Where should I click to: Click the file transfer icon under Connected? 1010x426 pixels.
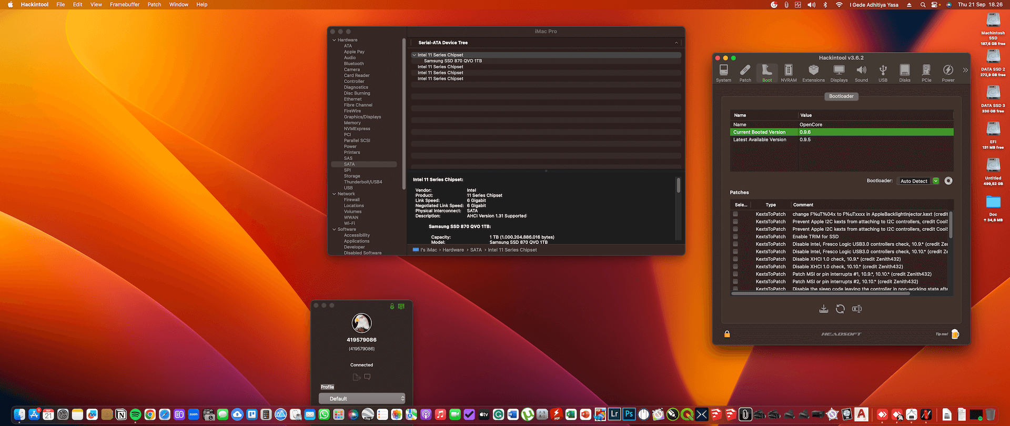[356, 377]
